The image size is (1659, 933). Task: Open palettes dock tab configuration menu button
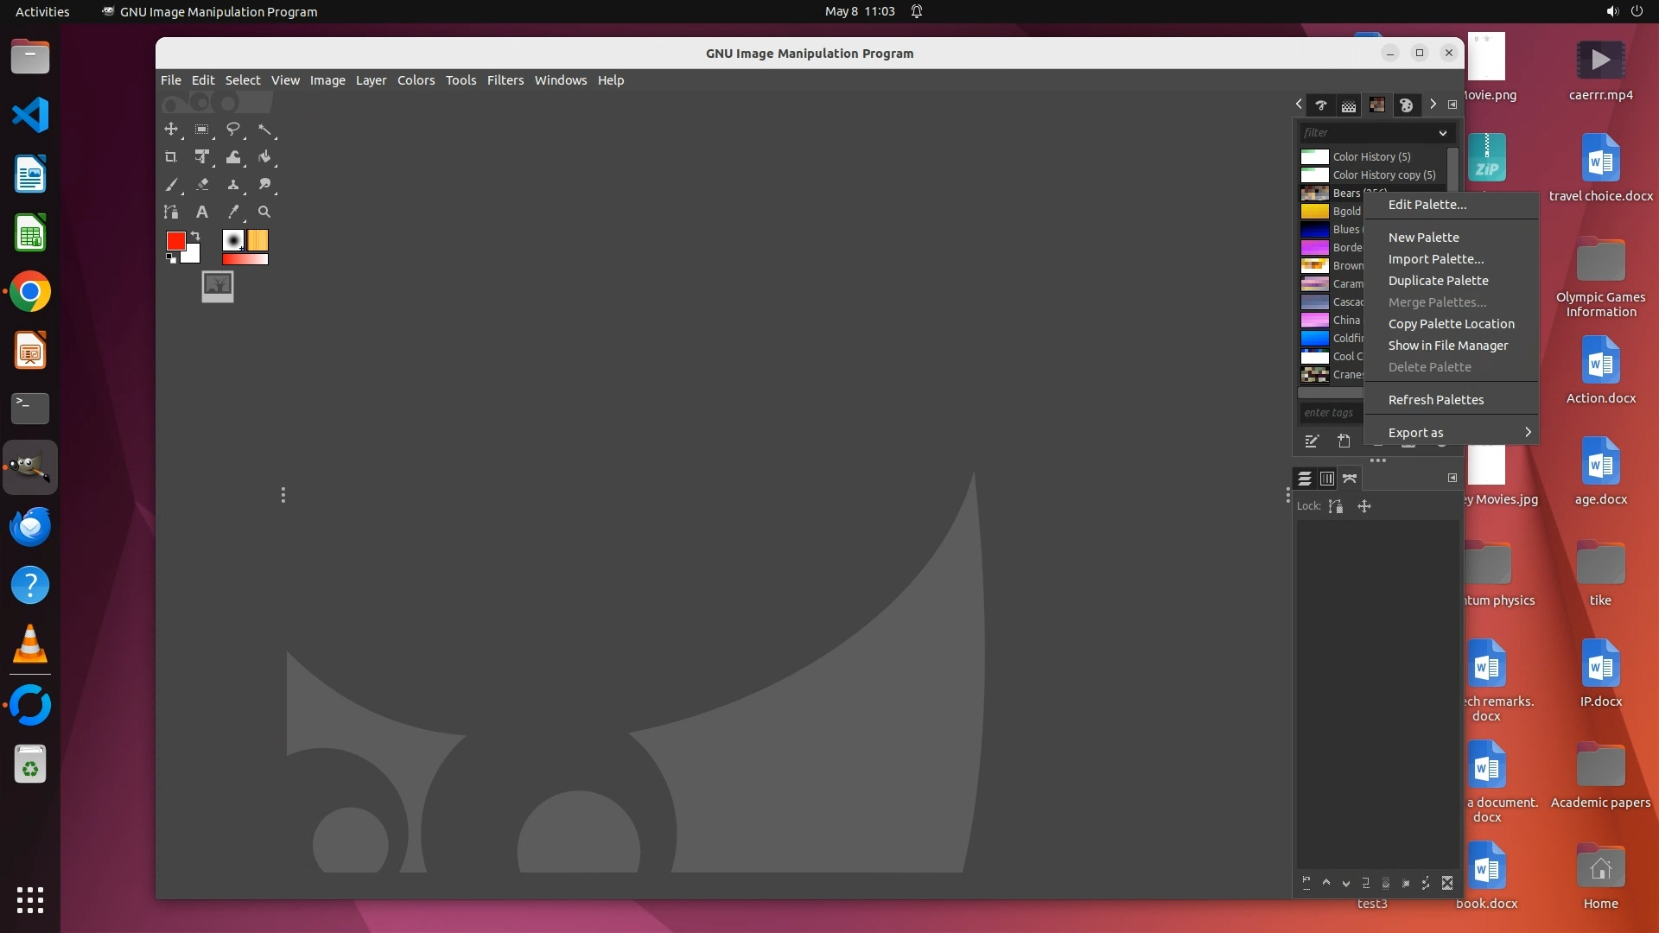tap(1452, 105)
